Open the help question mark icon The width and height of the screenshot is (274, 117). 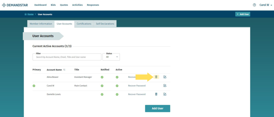254,5
